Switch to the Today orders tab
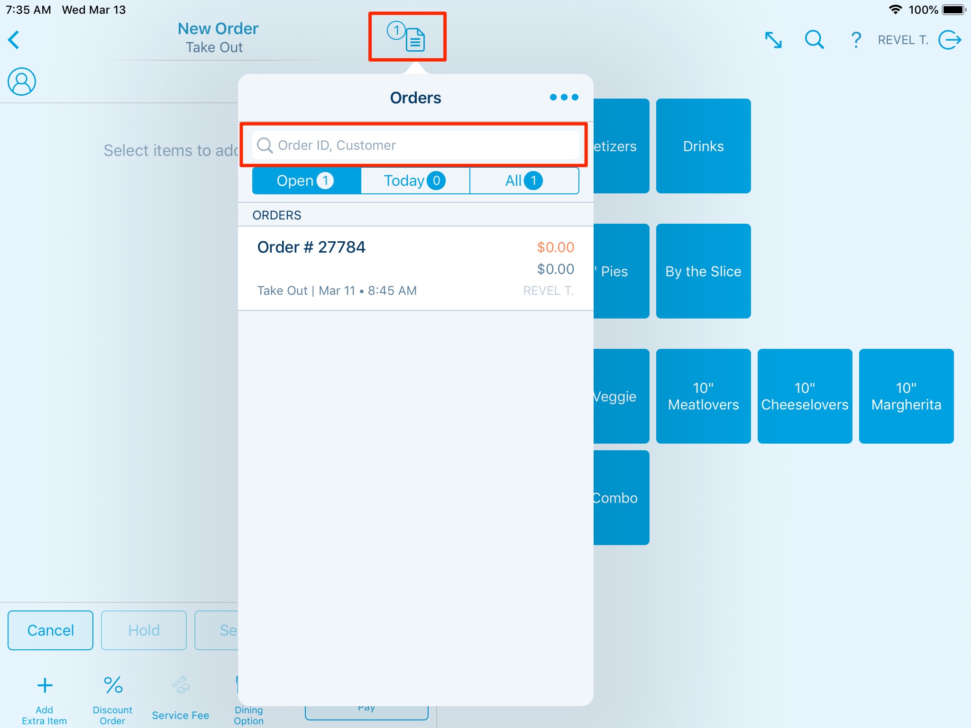Screen dimensions: 971x728 (x=414, y=180)
